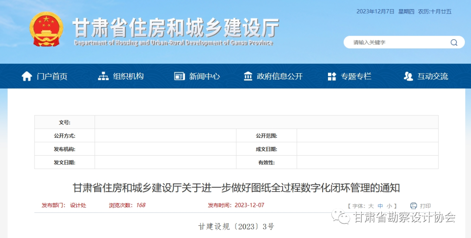Go to 新闻中心 section
This screenshot has width=471, height=238.
point(205,76)
